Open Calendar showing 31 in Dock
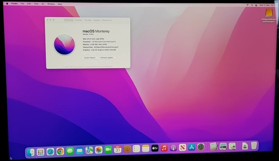This screenshot has width=279, height=161. coord(118,149)
